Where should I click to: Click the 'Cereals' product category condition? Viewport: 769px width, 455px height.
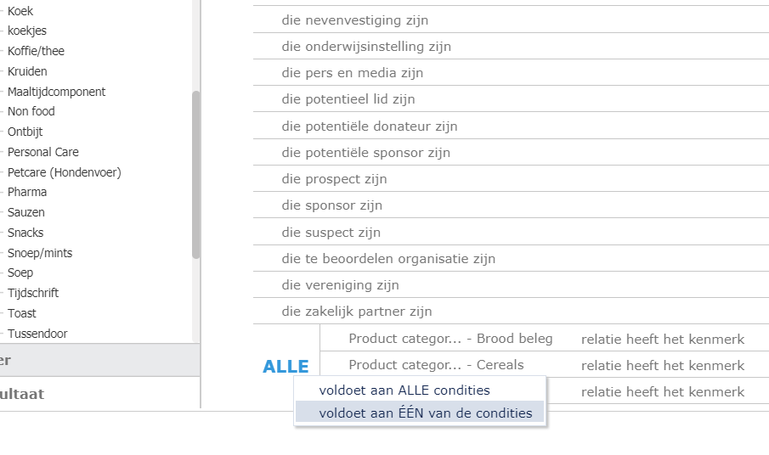[x=436, y=365]
